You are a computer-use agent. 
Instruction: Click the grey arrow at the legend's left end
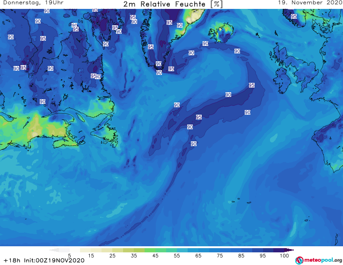54,250
